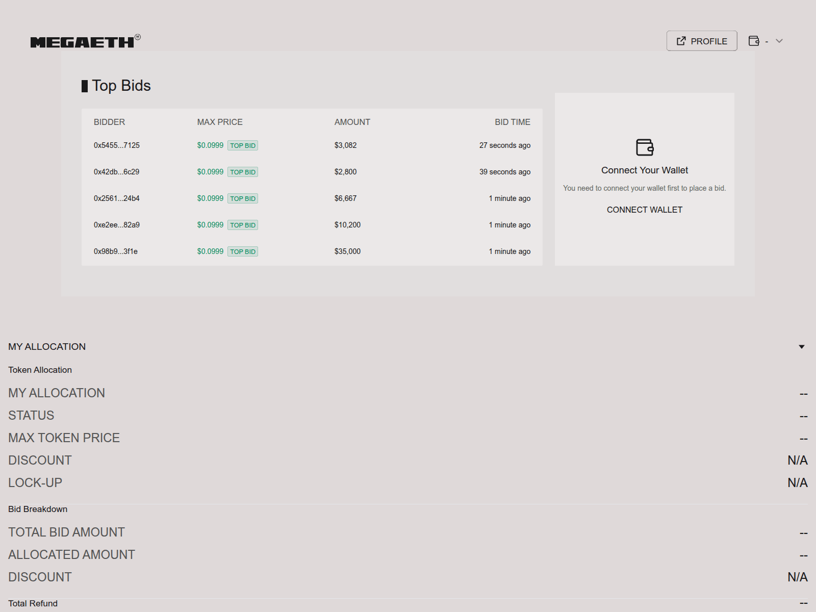Click TOP BID badge for 0xe2ee...82a9
The height and width of the screenshot is (612, 816).
pos(243,225)
